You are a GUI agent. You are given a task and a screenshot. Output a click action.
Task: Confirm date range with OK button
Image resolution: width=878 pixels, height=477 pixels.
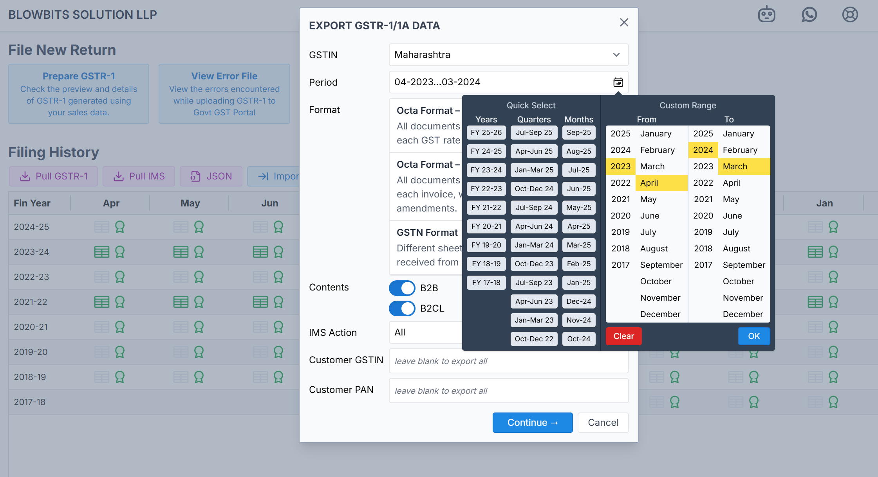pos(753,336)
